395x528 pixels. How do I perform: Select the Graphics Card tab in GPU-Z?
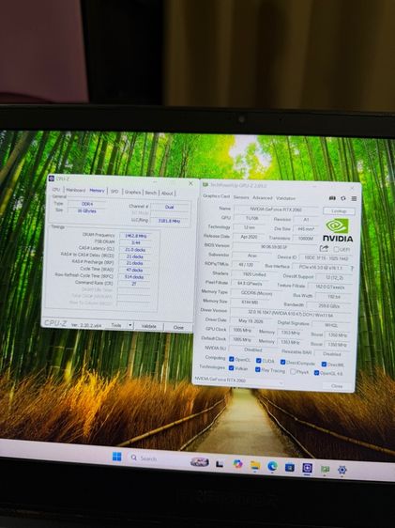click(216, 196)
